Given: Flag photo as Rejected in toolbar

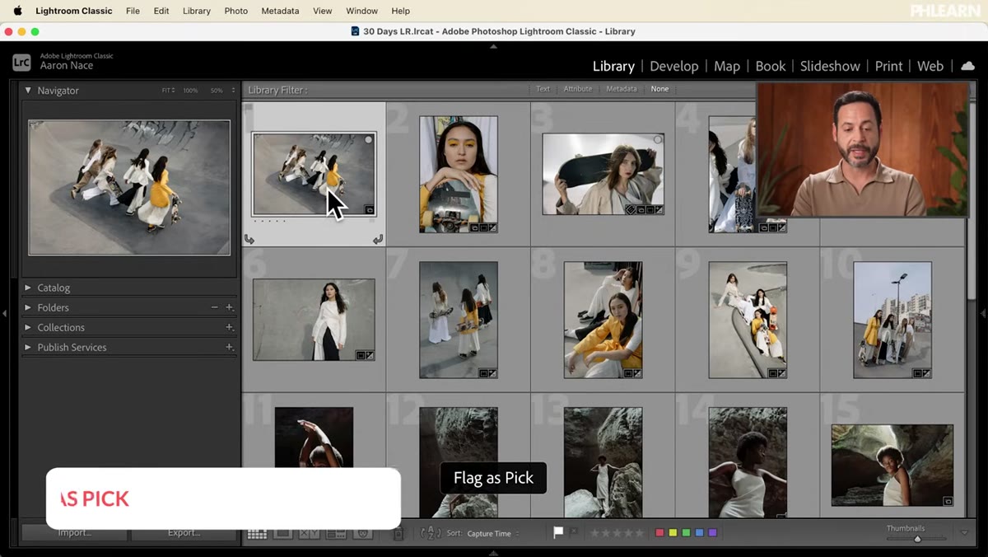Looking at the screenshot, I should (x=574, y=533).
